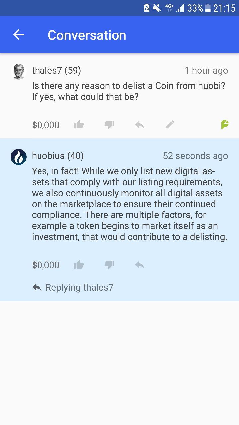Select the huobius reply text body
This screenshot has width=239, height=425.
tap(130, 204)
